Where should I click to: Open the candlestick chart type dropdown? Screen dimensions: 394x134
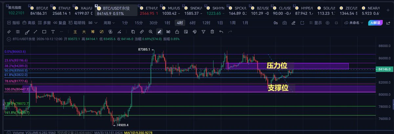93,23
